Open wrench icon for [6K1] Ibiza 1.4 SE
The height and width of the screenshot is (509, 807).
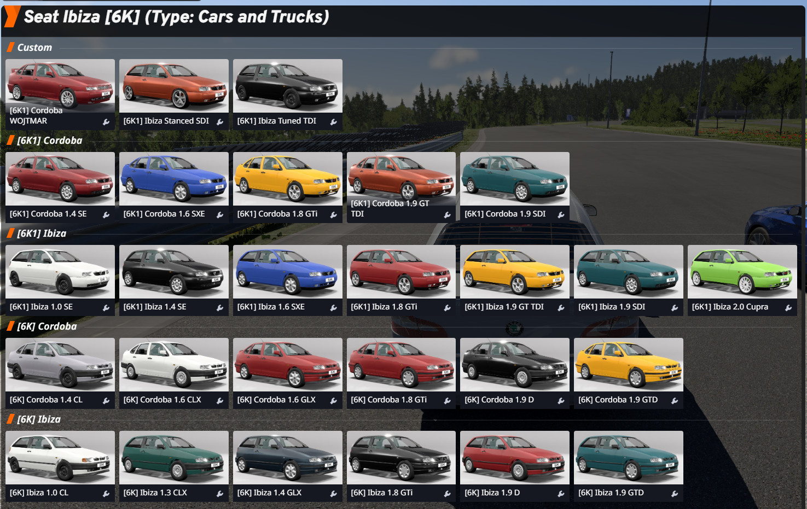[220, 308]
